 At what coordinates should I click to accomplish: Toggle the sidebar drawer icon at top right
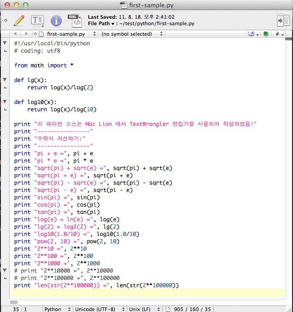(283, 20)
